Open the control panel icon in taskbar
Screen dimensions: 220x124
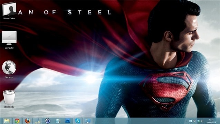click(x=88, y=121)
